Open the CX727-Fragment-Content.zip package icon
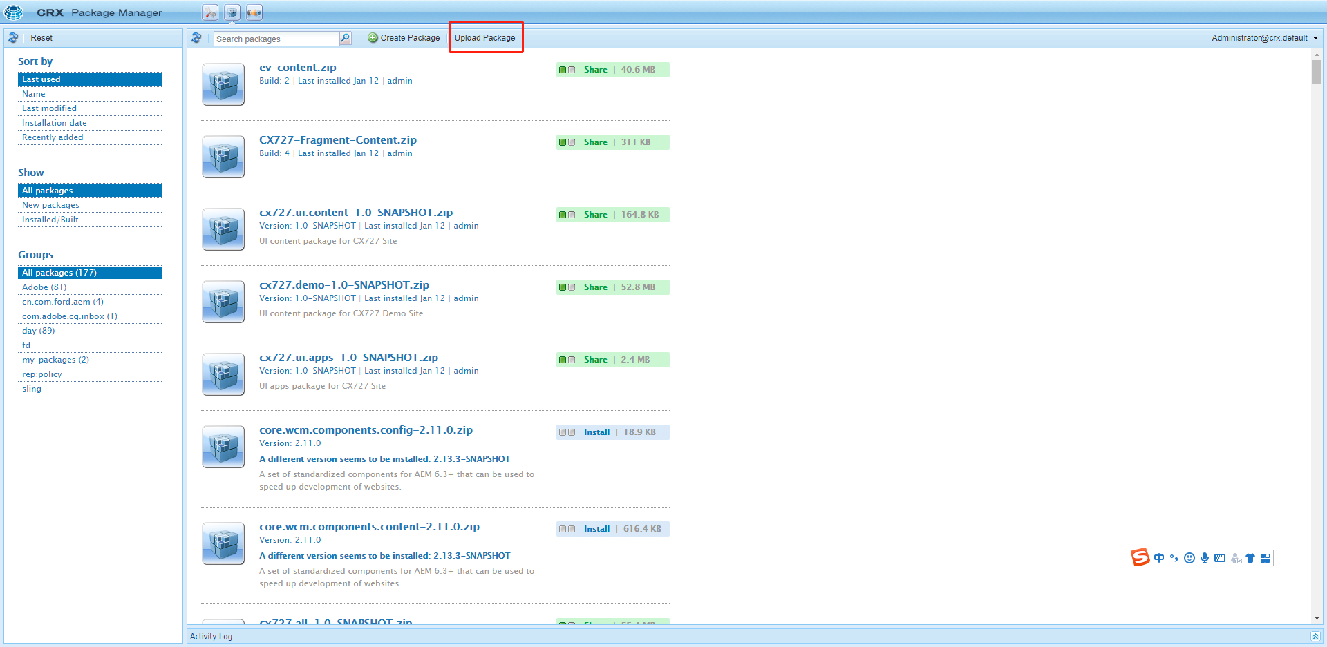The height and width of the screenshot is (647, 1327). point(223,157)
